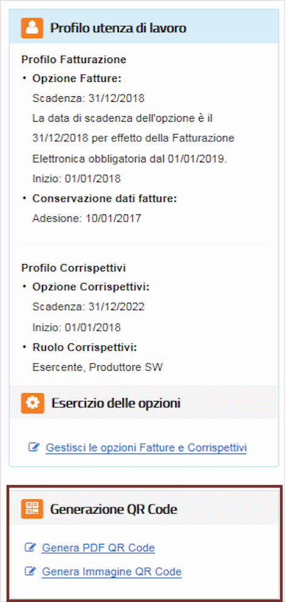Click the Profilo Corrispettivi heading
The width and height of the screenshot is (285, 602).
point(73,268)
